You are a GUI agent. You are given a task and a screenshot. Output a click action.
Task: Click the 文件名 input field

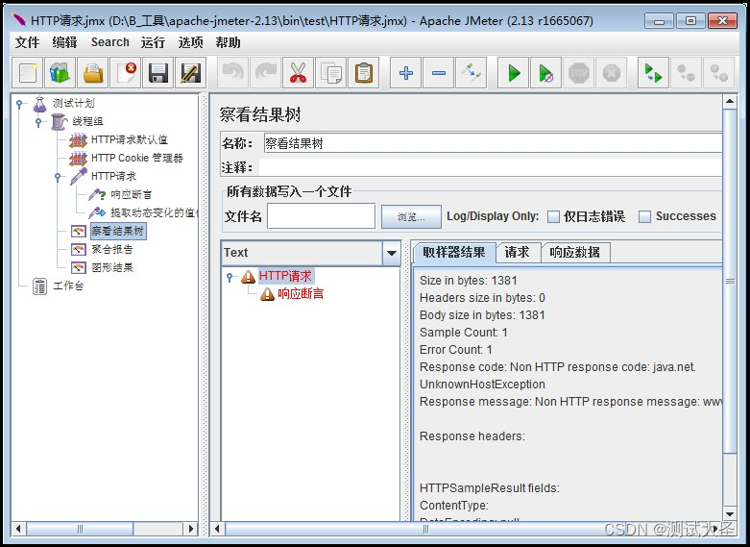[321, 216]
